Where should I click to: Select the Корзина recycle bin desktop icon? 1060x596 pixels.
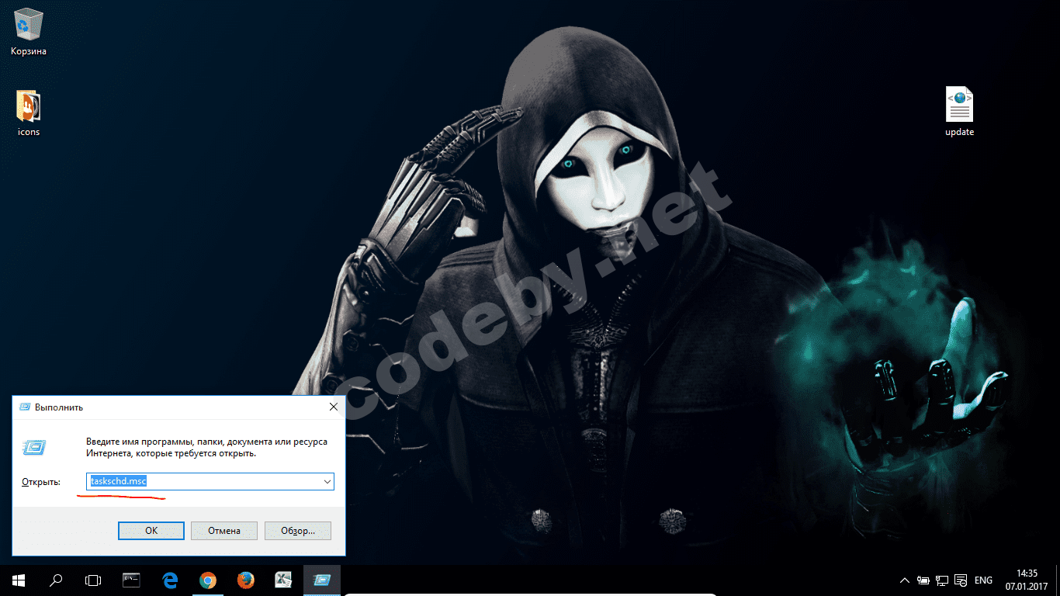coord(29,31)
